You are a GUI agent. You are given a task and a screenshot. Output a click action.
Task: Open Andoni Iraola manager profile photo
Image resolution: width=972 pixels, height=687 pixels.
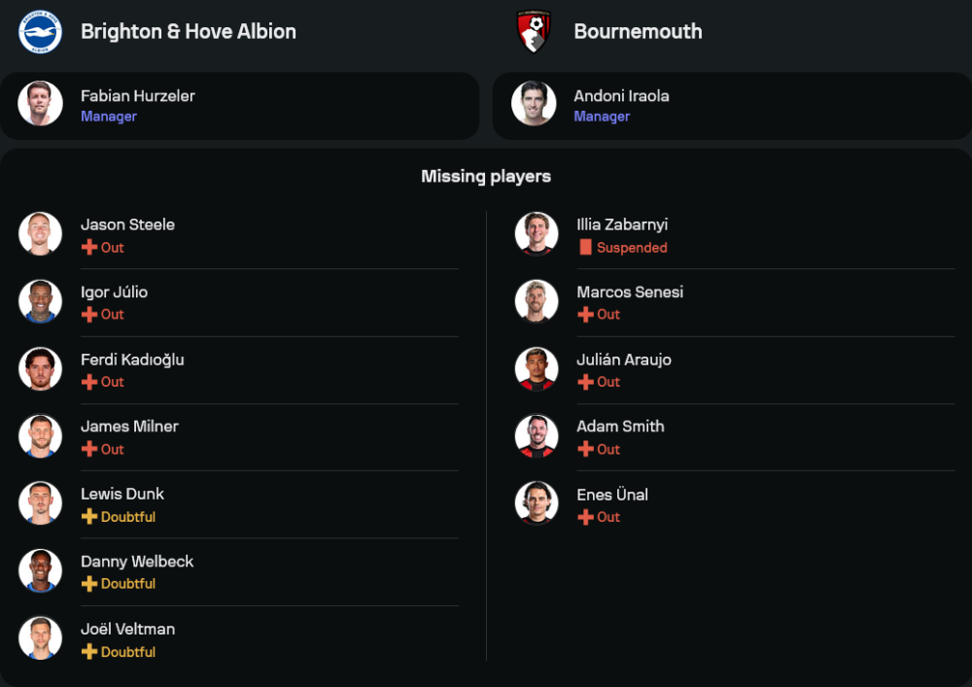click(x=534, y=104)
